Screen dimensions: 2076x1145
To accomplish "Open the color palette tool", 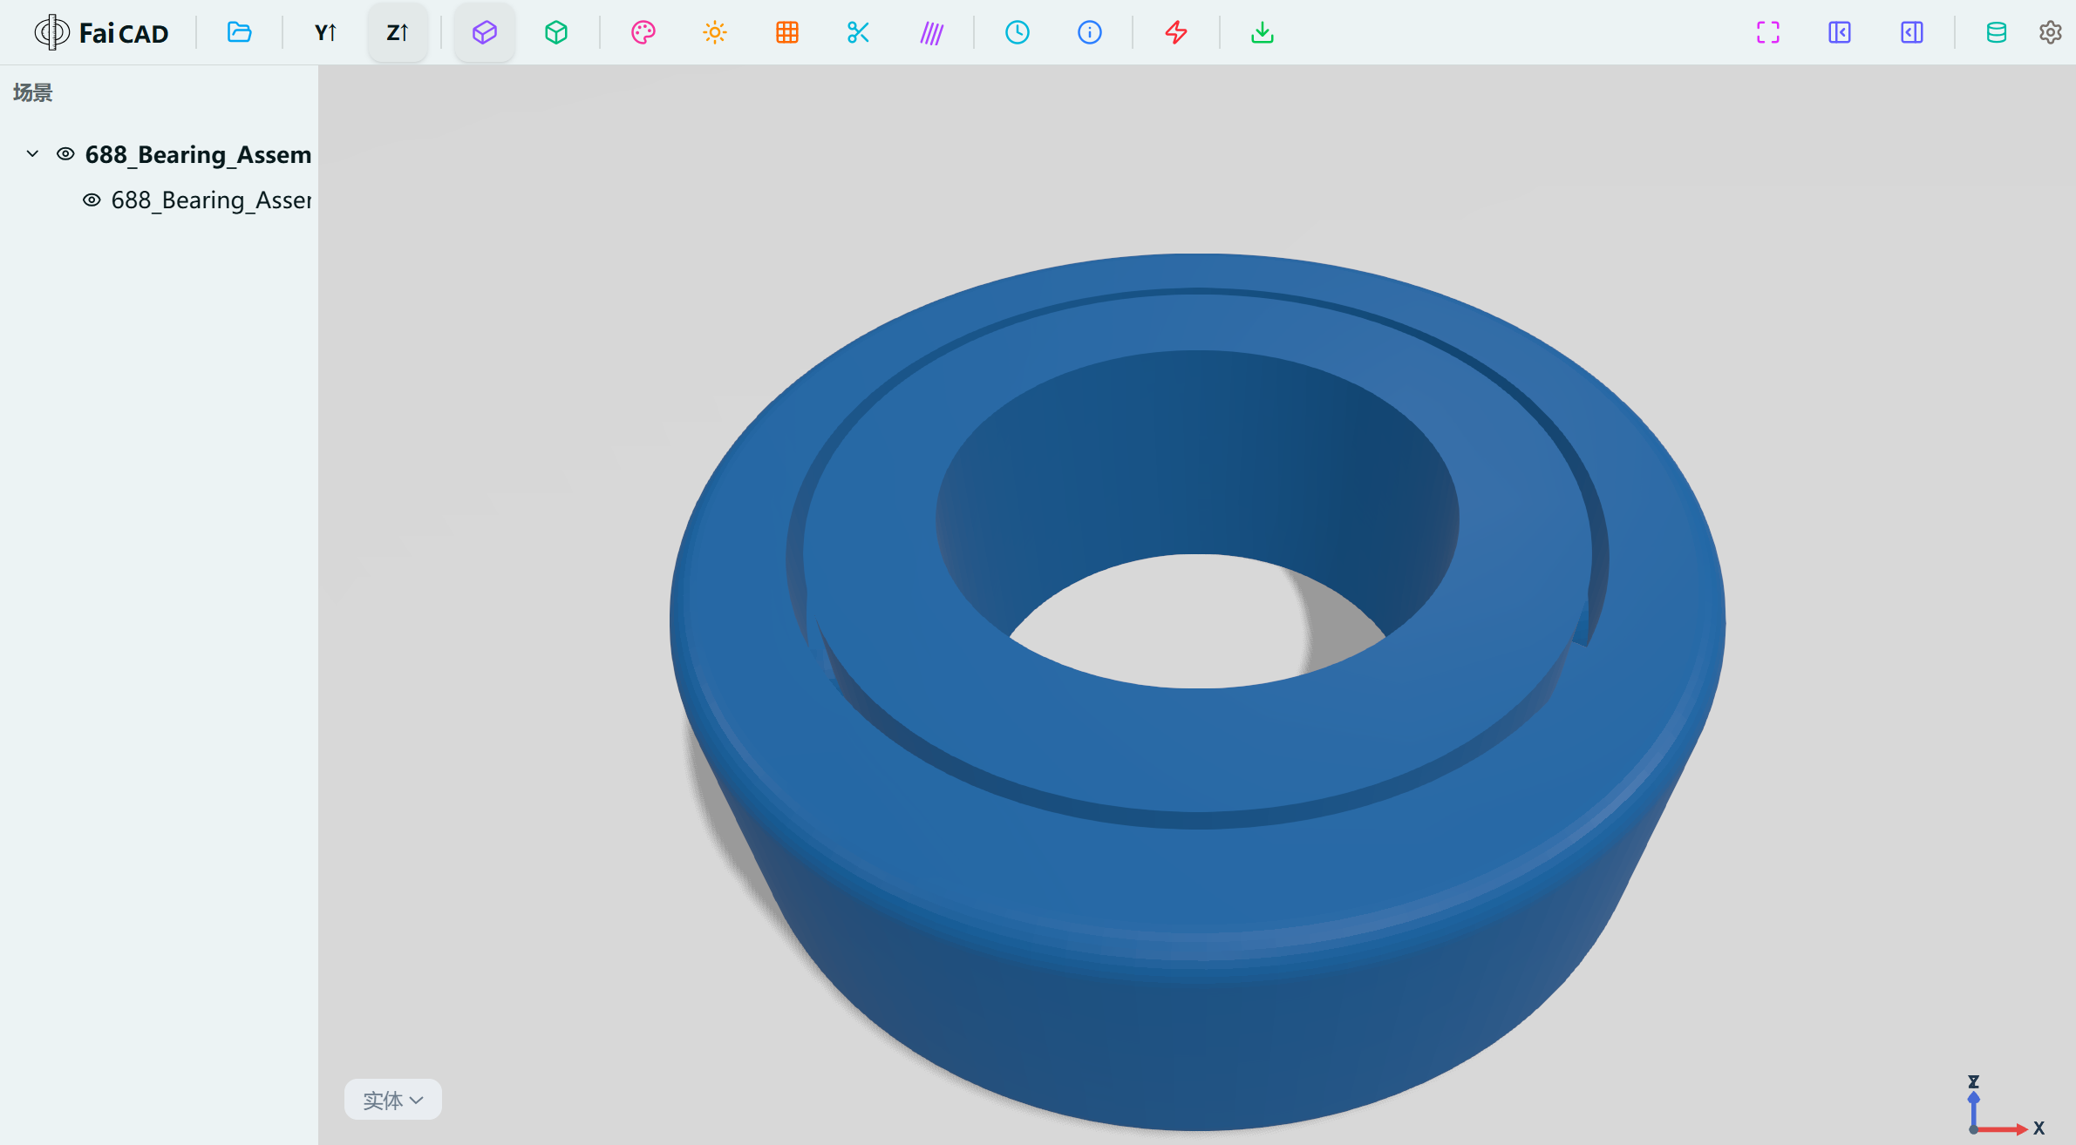I will (x=643, y=32).
